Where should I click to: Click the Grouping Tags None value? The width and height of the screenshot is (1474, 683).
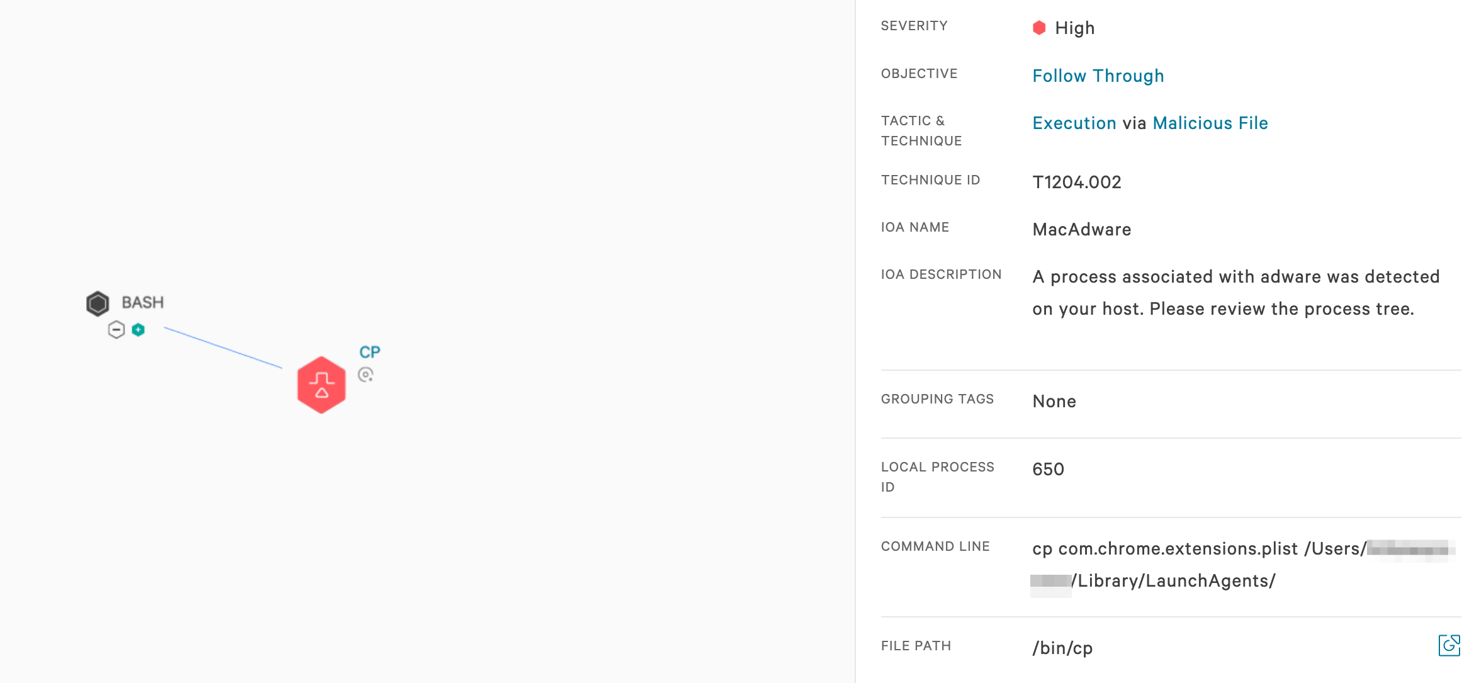point(1054,402)
